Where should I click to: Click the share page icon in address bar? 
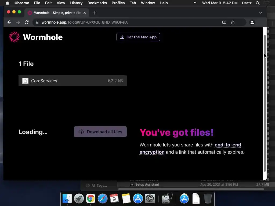click(233, 22)
